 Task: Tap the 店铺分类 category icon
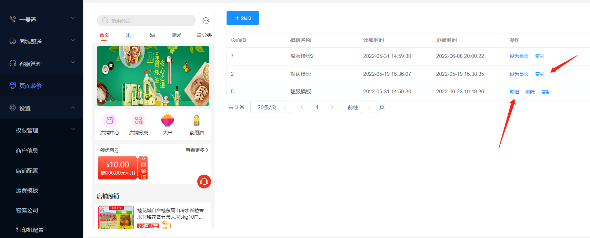click(139, 121)
